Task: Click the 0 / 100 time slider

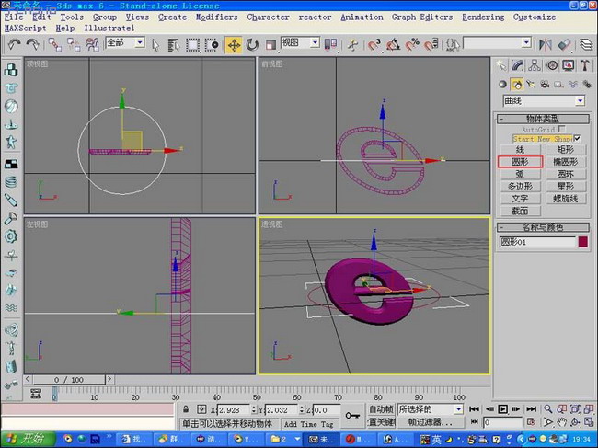Action: click(69, 380)
